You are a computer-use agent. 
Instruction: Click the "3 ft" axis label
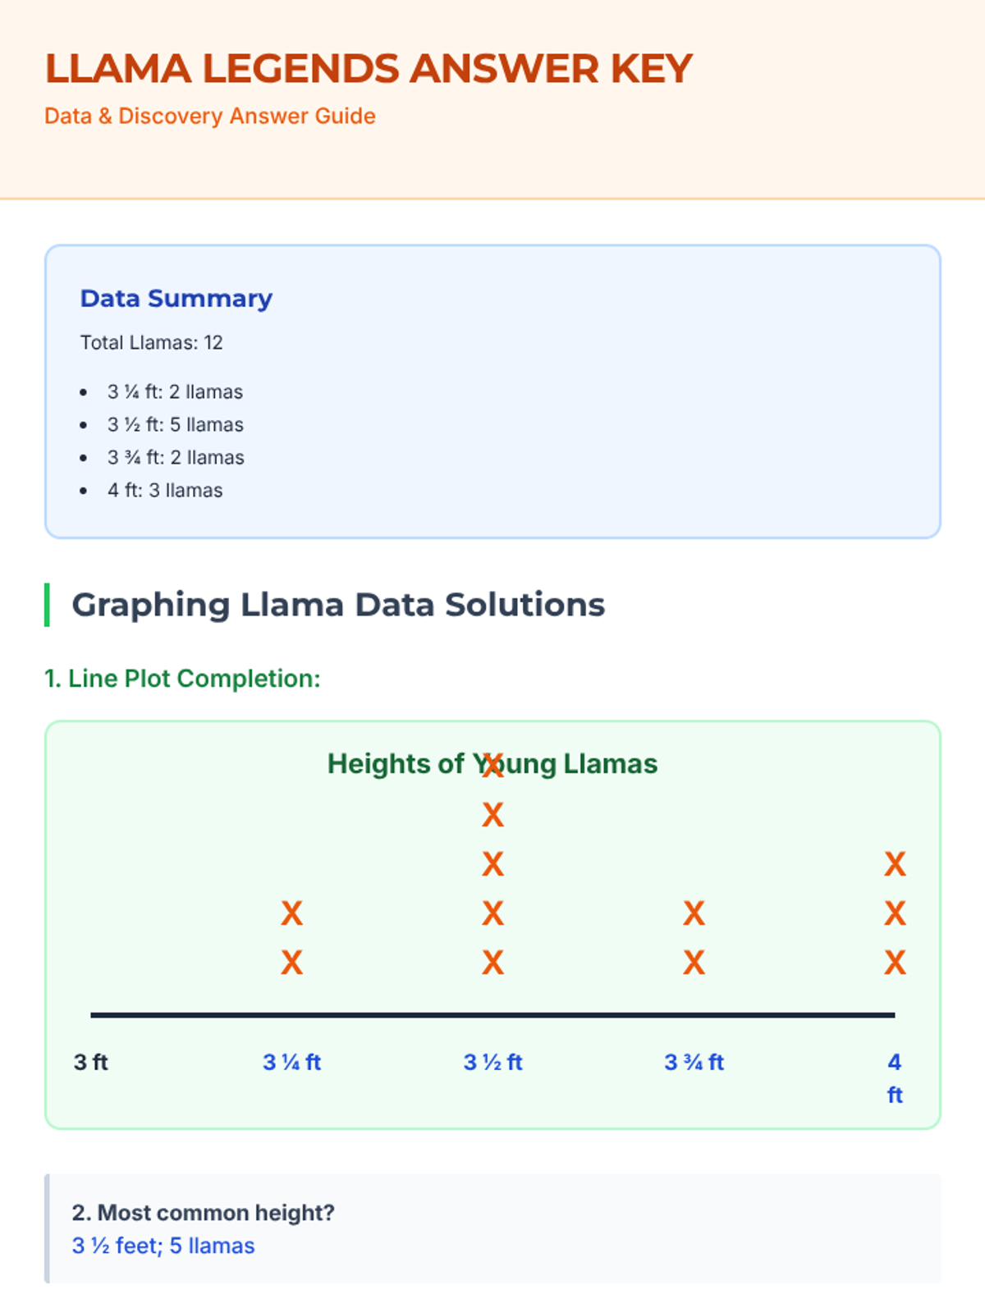point(91,1062)
